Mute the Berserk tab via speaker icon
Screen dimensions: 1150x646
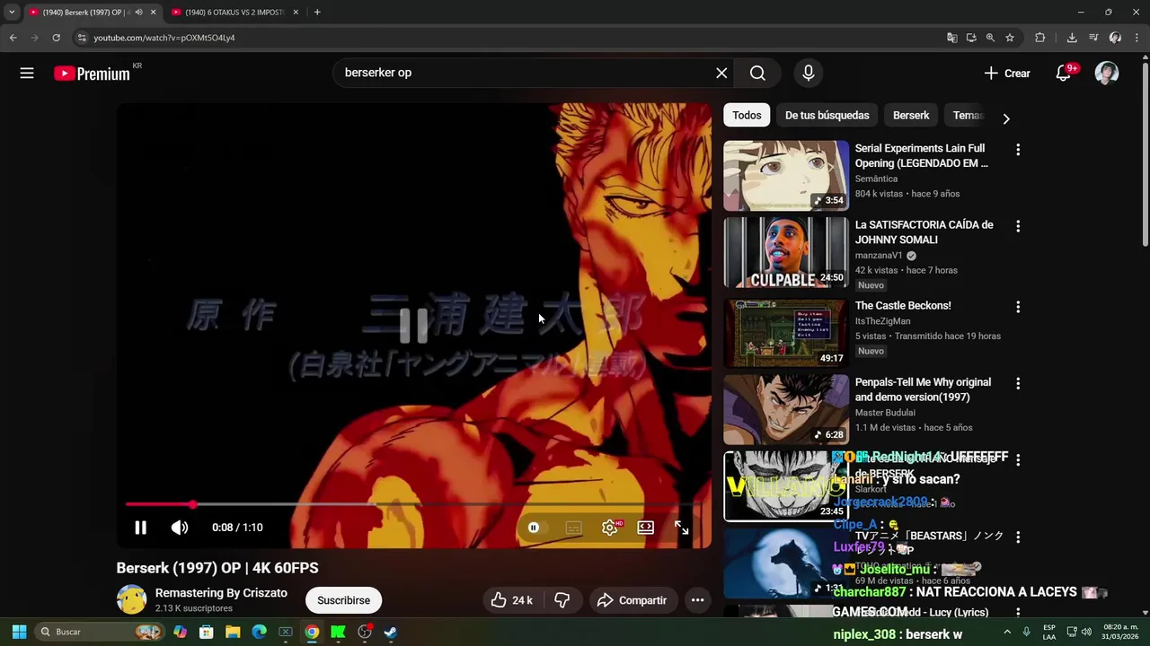click(x=138, y=12)
